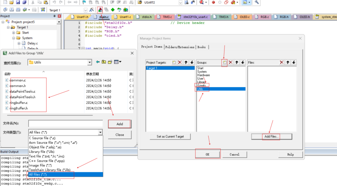The image size is (337, 186).
Task: Open the Books tab
Action: coord(202,47)
